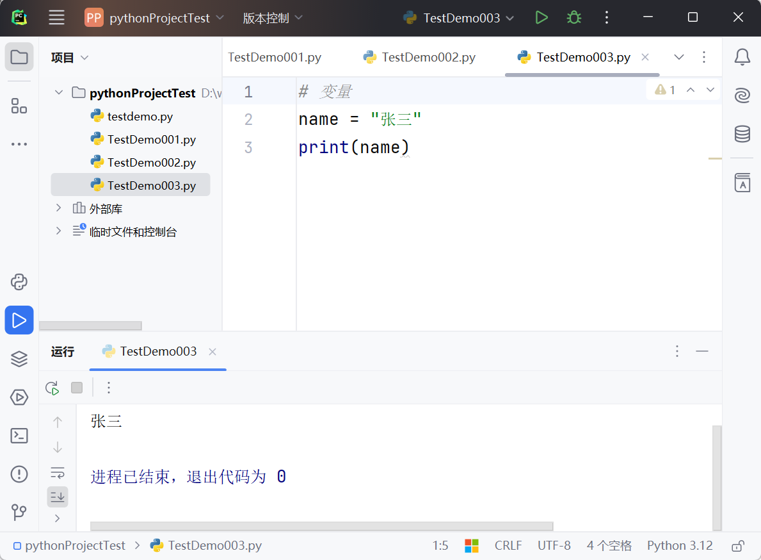Open the Python Console layers icon
The width and height of the screenshot is (761, 560).
pos(19,359)
